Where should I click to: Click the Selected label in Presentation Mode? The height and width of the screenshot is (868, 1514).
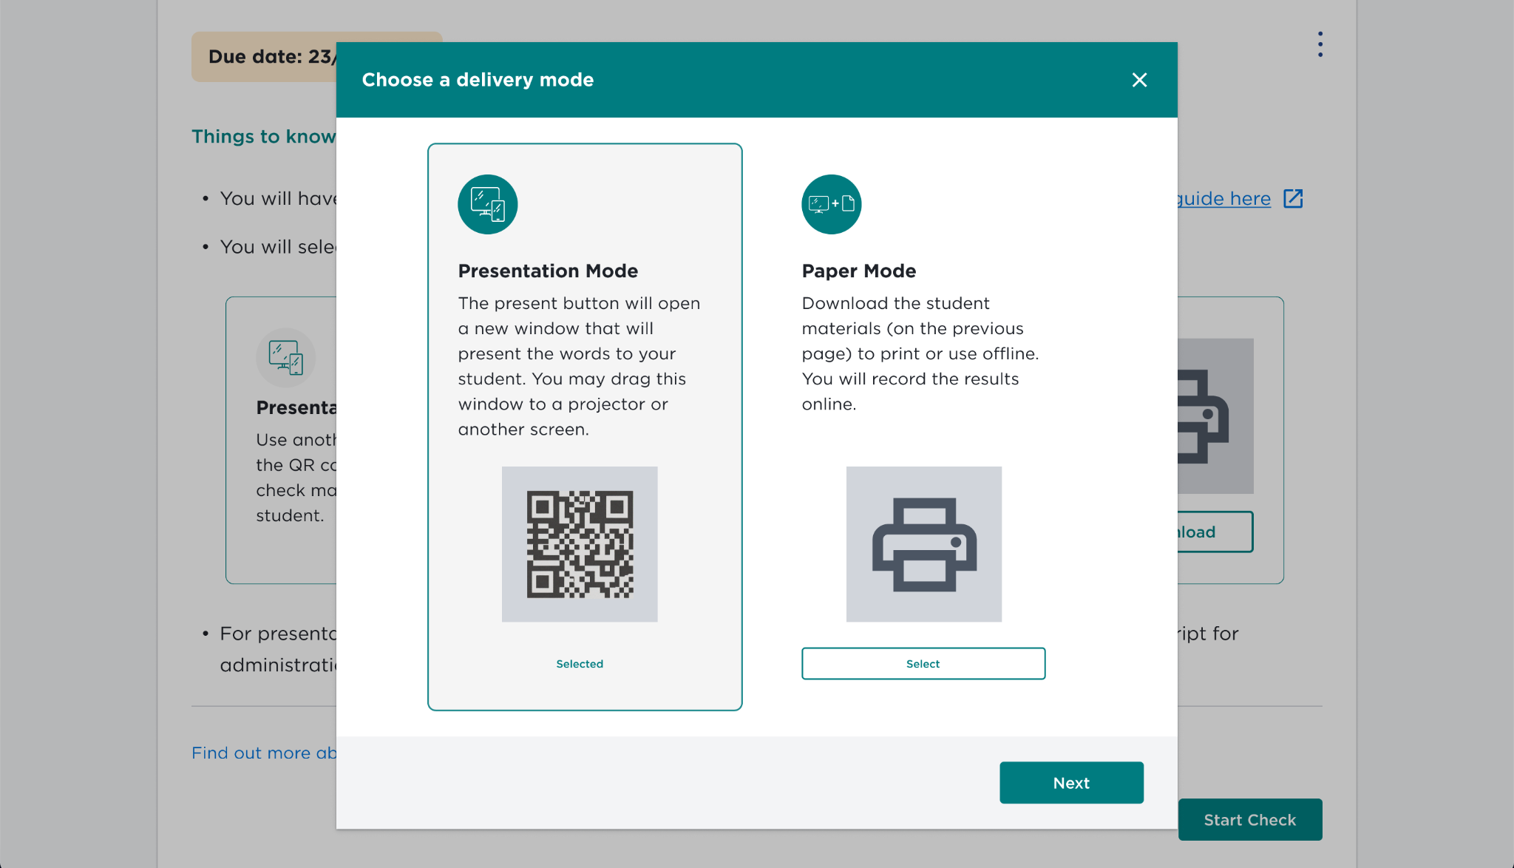point(580,664)
